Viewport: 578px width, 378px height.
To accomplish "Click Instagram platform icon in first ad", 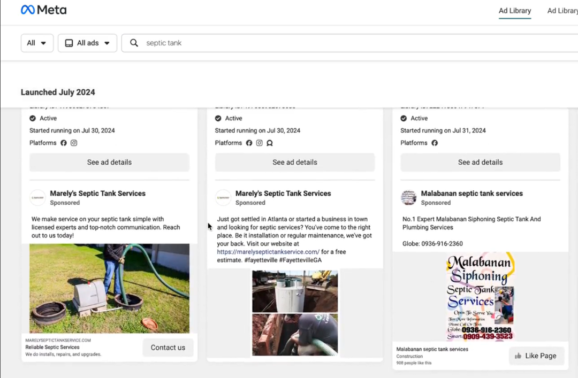I will click(x=74, y=143).
